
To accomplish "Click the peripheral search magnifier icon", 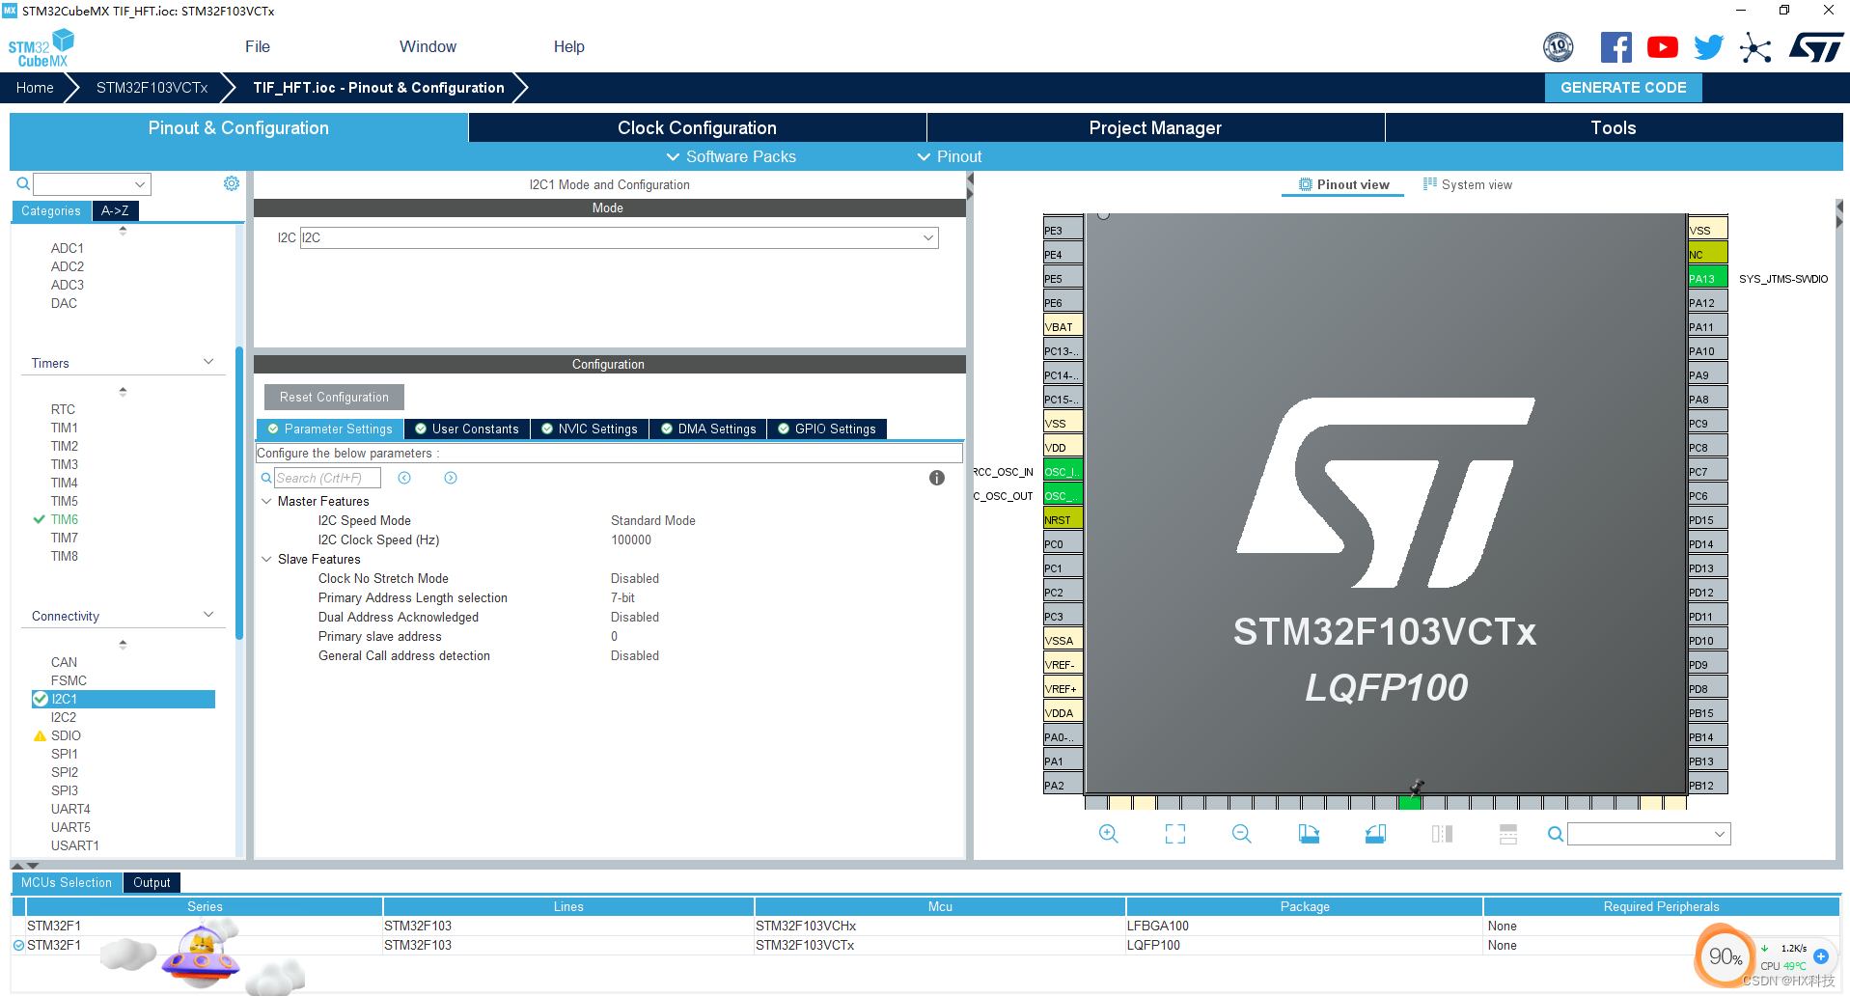I will 23,183.
